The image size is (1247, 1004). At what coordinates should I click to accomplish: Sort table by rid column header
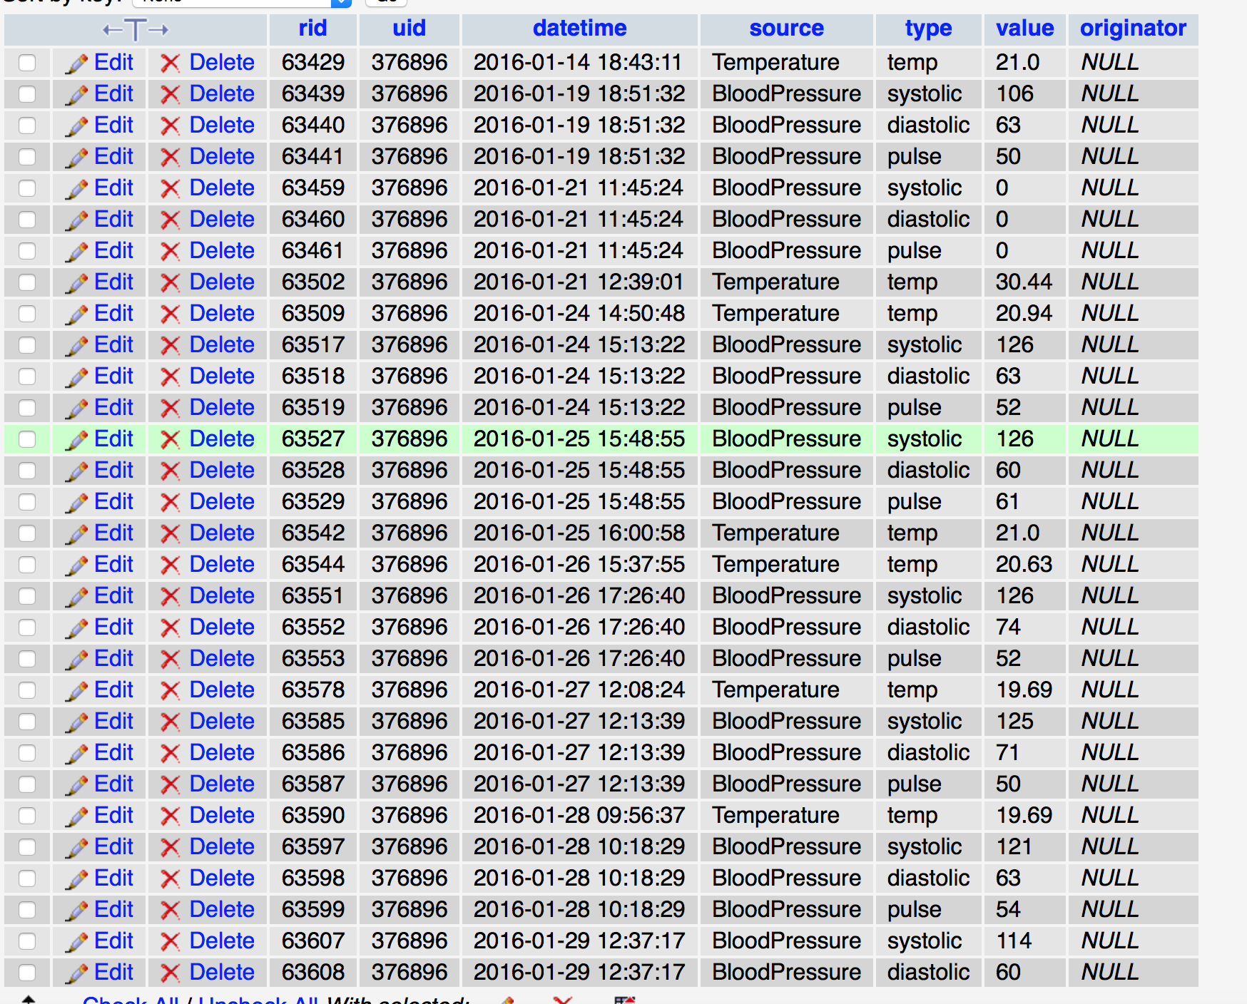(312, 28)
